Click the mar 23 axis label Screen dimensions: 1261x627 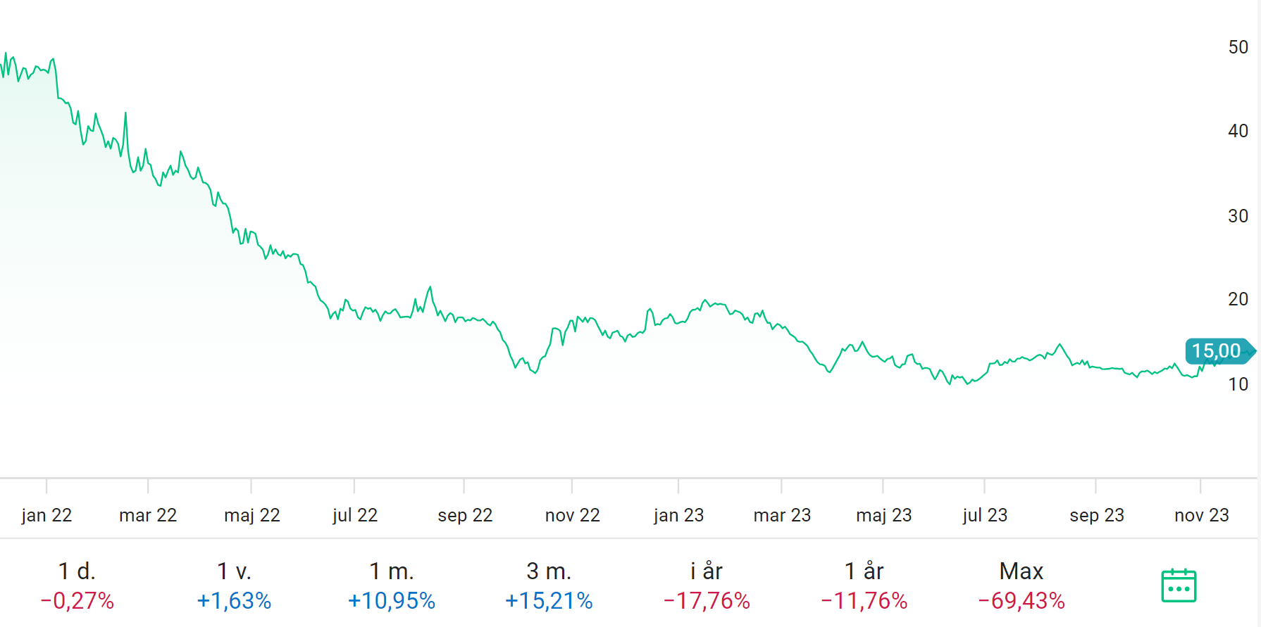(x=782, y=515)
